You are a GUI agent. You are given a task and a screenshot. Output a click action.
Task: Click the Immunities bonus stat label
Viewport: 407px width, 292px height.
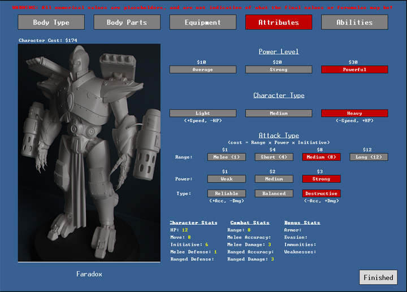point(300,245)
